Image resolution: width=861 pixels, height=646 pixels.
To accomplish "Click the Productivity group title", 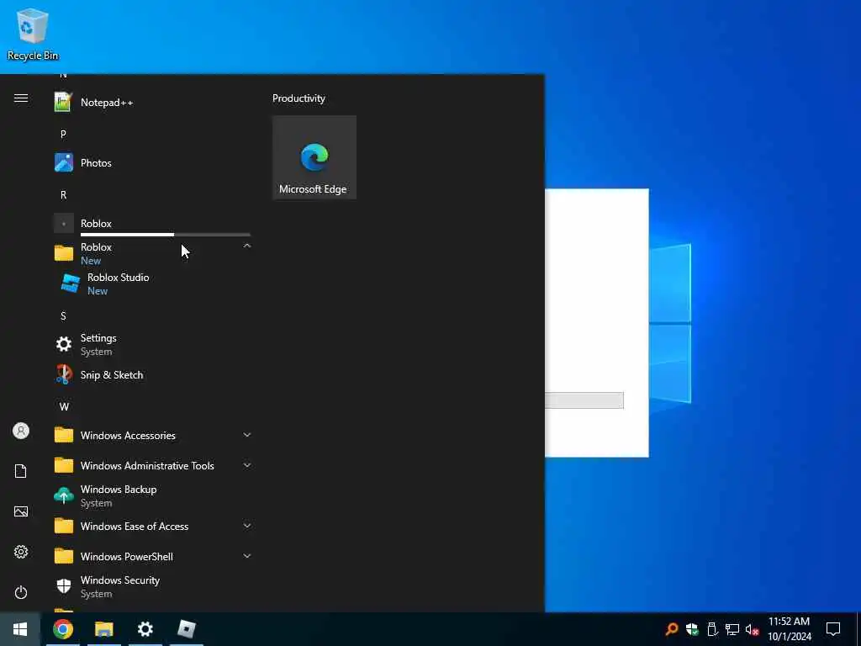I will point(298,98).
